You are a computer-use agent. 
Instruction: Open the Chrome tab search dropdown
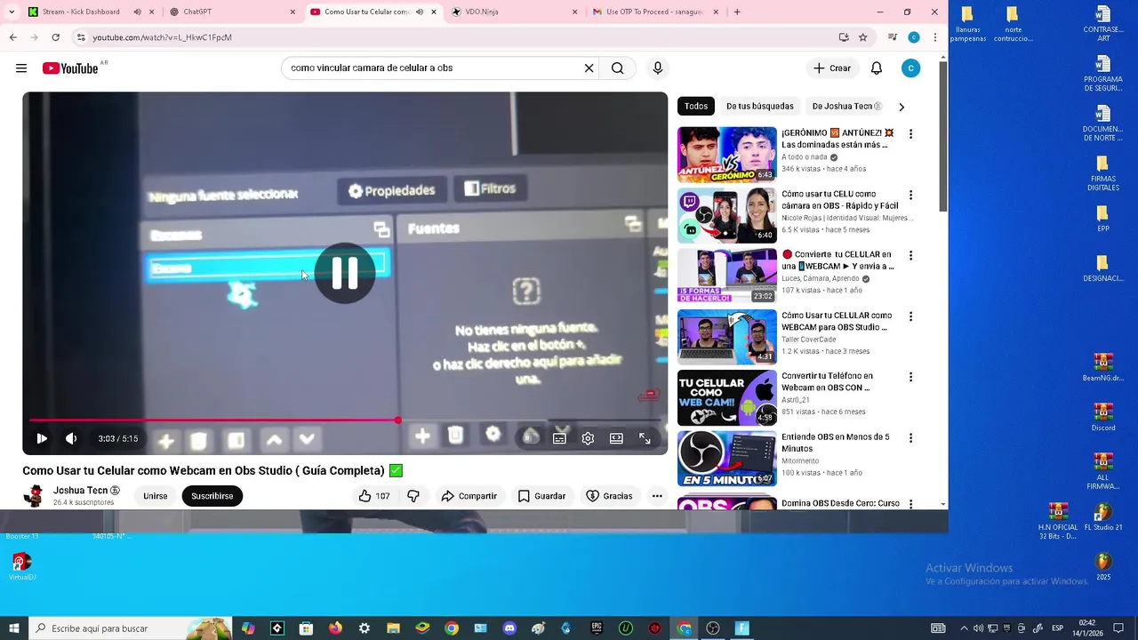pos(12,12)
